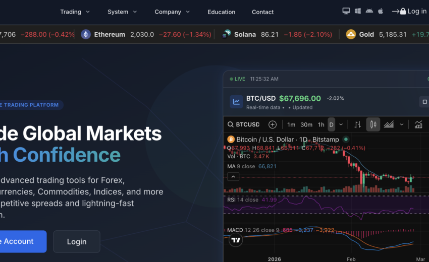Click Gold price 5,185.31

[393, 34]
